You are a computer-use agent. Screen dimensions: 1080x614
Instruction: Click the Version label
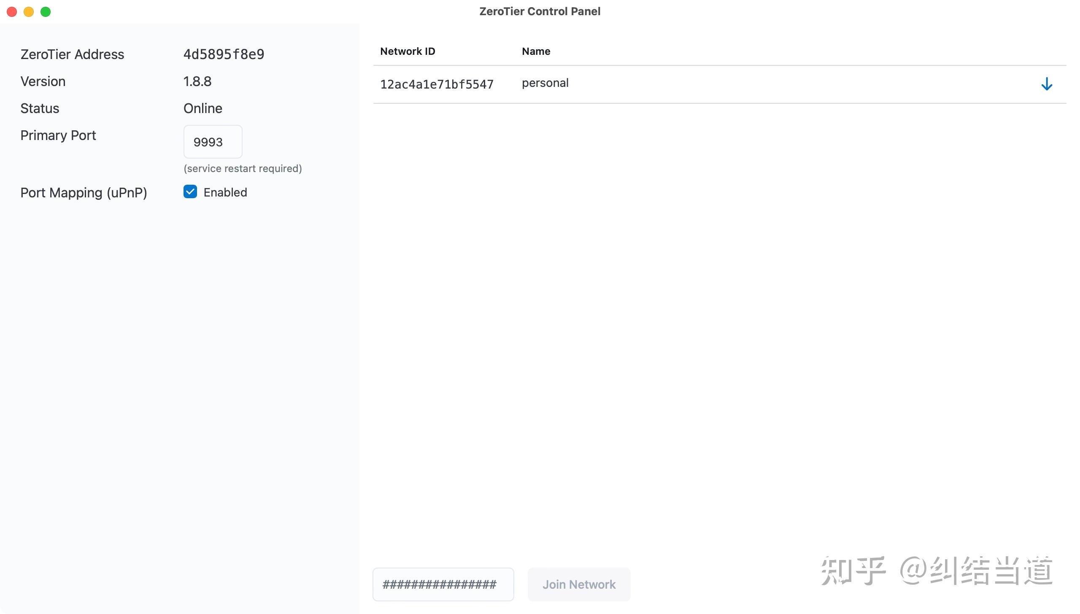(x=43, y=81)
